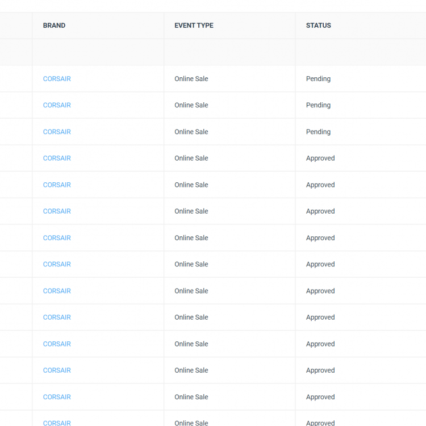The height and width of the screenshot is (426, 426).
Task: Select Online Sale in the first Approved row
Action: pyautogui.click(x=191, y=158)
